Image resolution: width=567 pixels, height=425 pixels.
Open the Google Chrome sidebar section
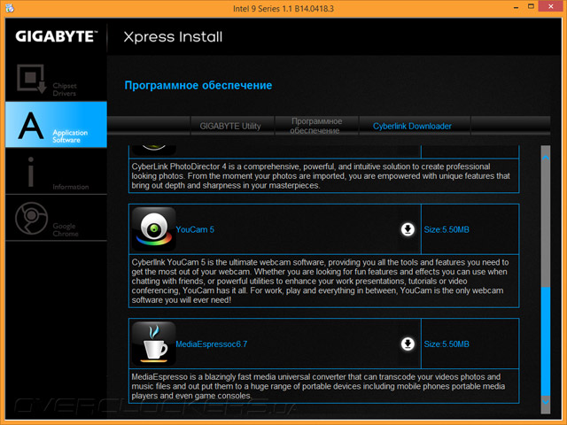(56, 218)
